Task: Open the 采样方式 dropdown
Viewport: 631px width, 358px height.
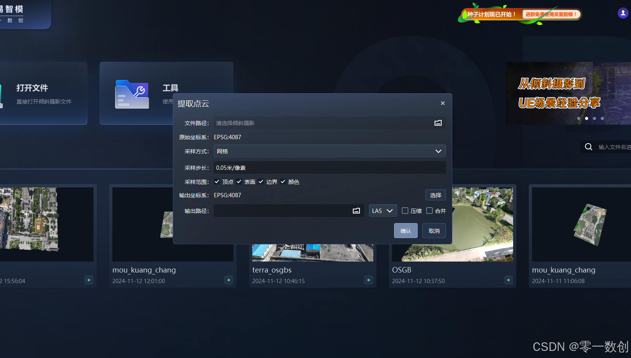Action: (330, 151)
